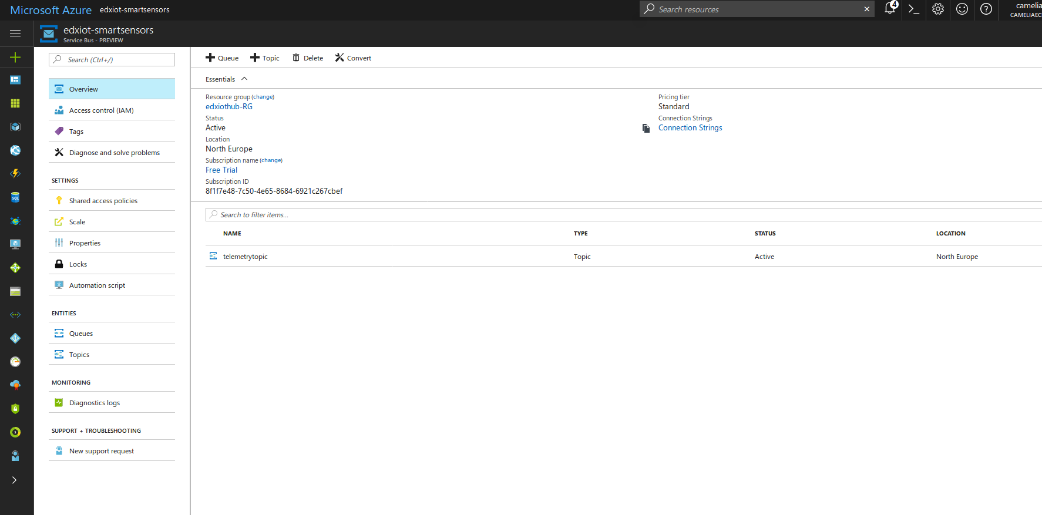
Task: Open Diagnostics logs under Monitoring
Action: 112,402
